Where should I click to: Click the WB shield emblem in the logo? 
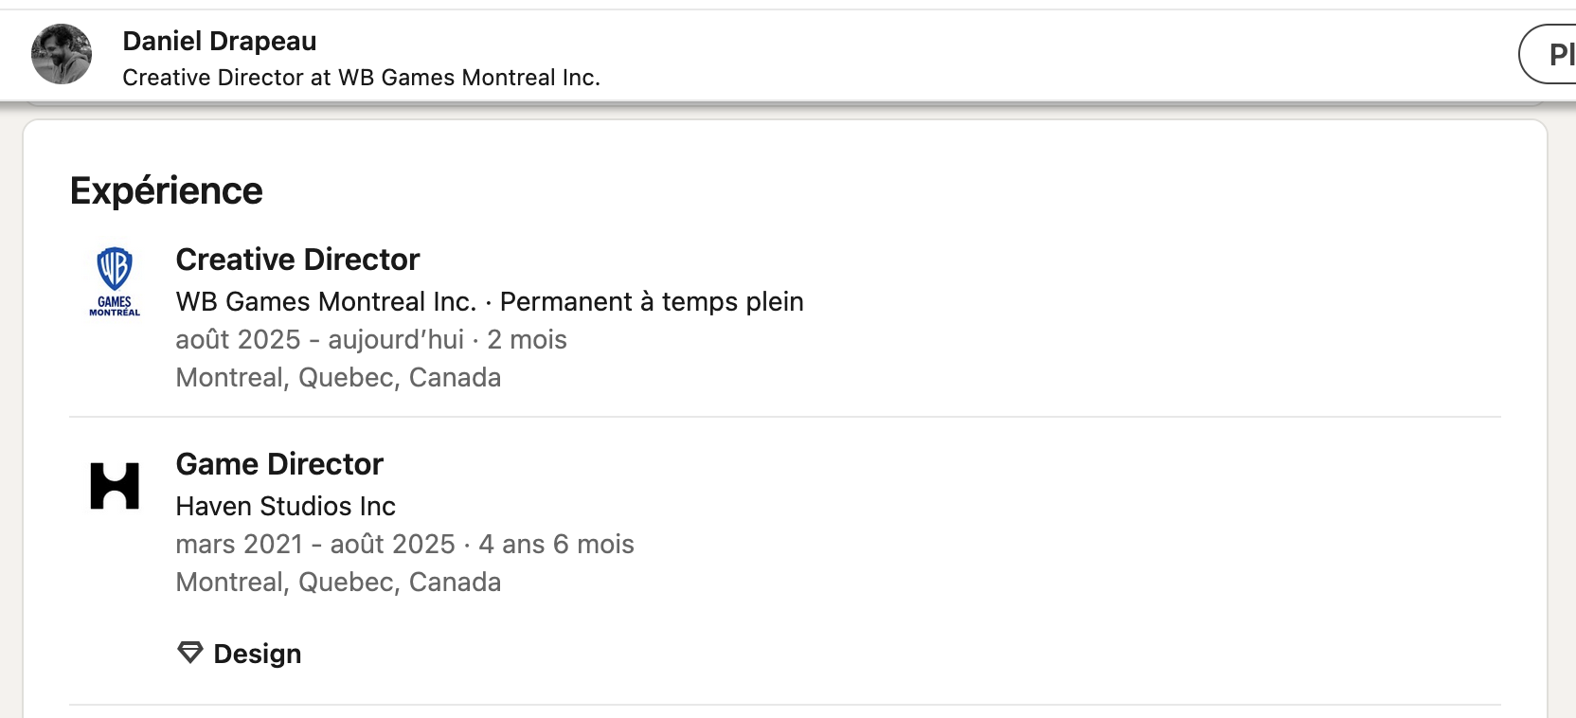(x=114, y=266)
